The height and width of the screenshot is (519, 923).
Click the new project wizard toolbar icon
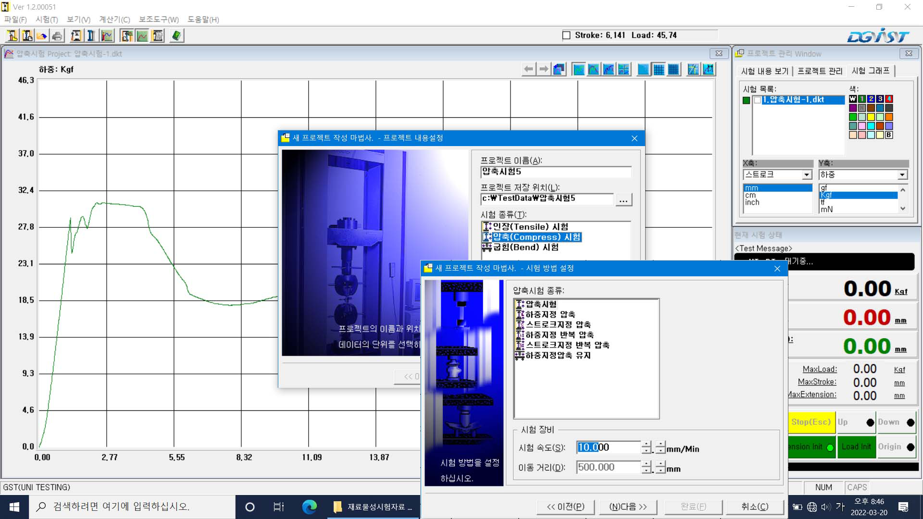pos(12,36)
